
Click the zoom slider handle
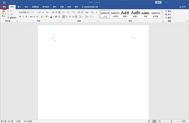(x=172, y=121)
